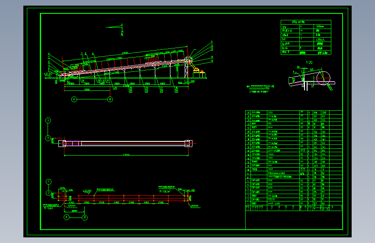
Task: Click leader callout number 14 in the elevation view
Action: click(x=212, y=57)
